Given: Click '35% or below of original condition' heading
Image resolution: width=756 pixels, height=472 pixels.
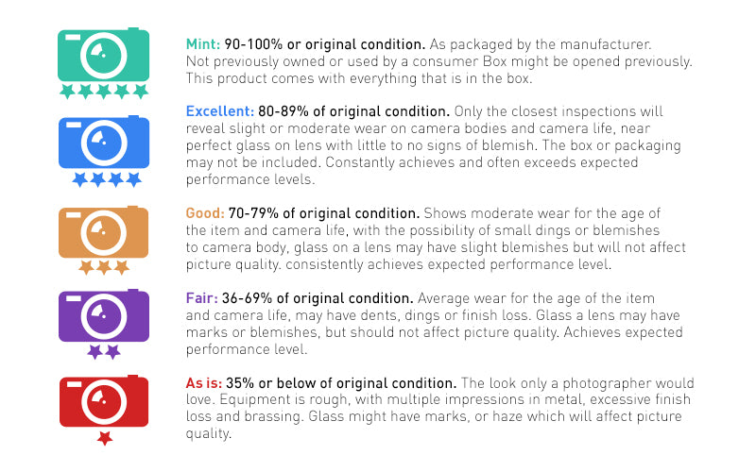Looking at the screenshot, I should point(341,383).
